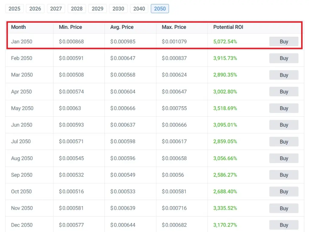View the 2029 price predictions
The width and height of the screenshot is (309, 232).
tap(97, 9)
